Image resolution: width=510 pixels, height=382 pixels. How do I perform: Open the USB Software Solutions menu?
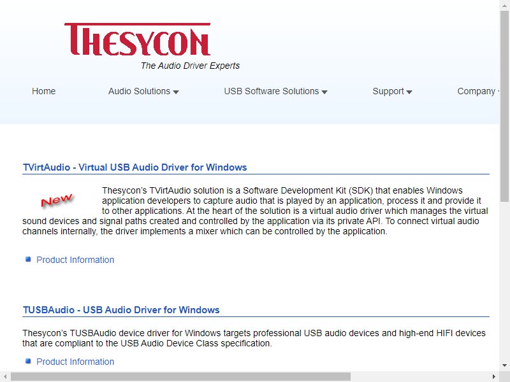coord(275,91)
